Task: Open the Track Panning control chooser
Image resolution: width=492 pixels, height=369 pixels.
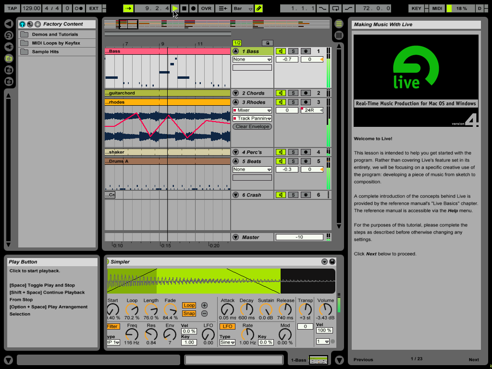Action: tap(252, 118)
